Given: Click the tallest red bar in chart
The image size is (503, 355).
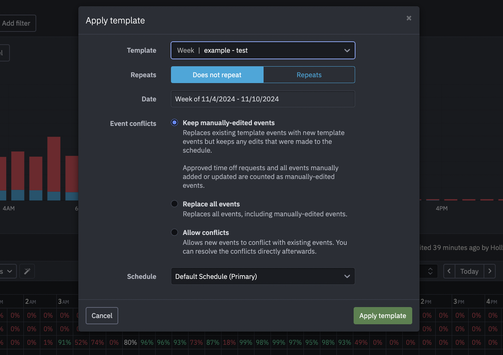Looking at the screenshot, I should pyautogui.click(x=54, y=164).
